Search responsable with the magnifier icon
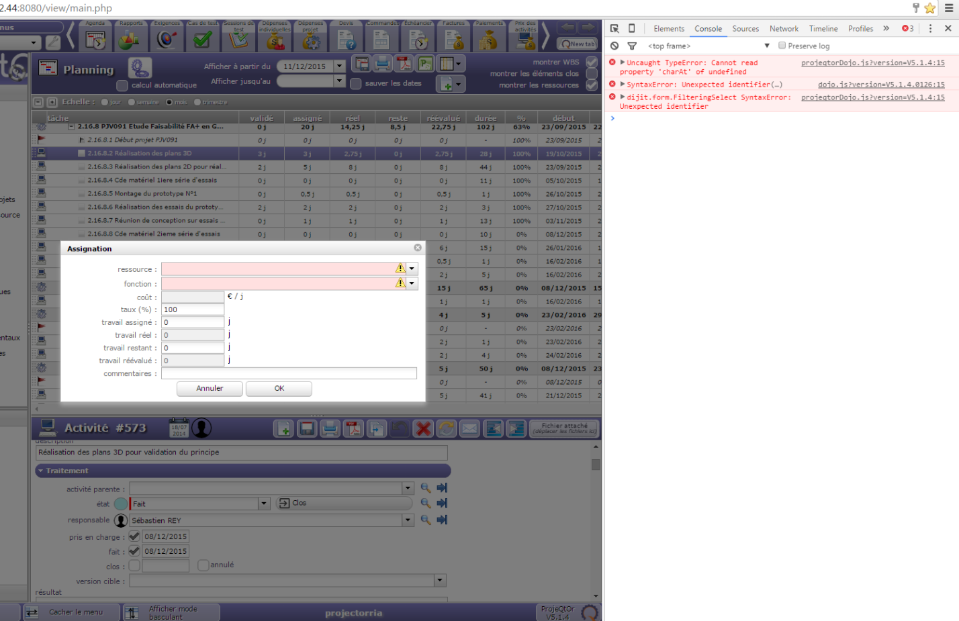The width and height of the screenshot is (959, 621). (426, 520)
